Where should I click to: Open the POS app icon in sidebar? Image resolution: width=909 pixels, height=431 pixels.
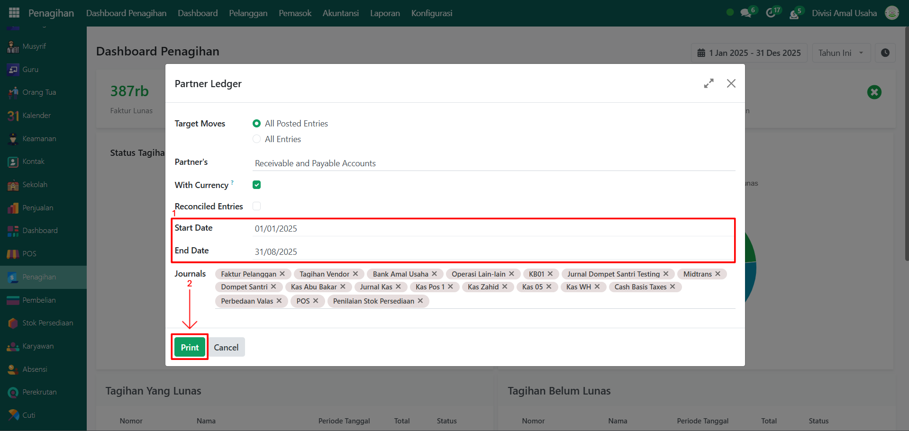[x=13, y=254]
